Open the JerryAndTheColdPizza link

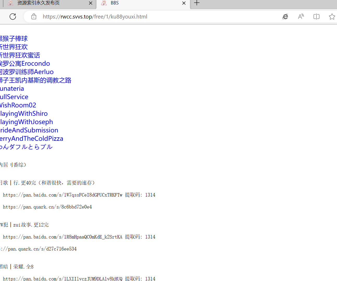tap(31, 139)
